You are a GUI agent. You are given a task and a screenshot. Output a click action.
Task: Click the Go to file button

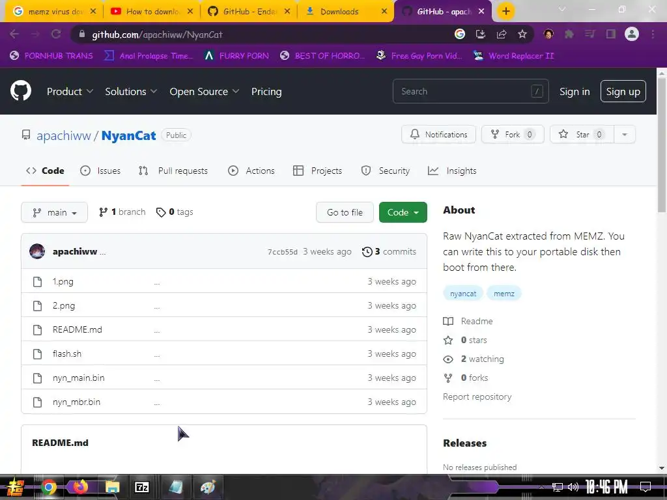click(345, 212)
